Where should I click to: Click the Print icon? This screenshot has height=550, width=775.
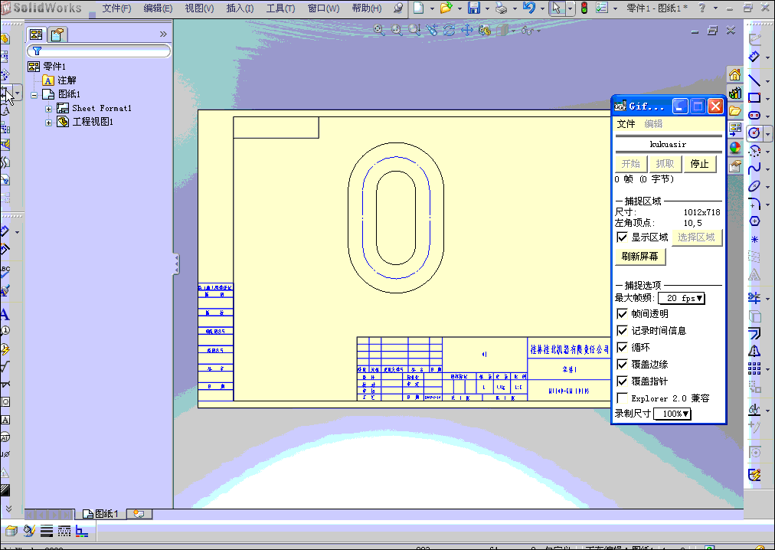501,8
